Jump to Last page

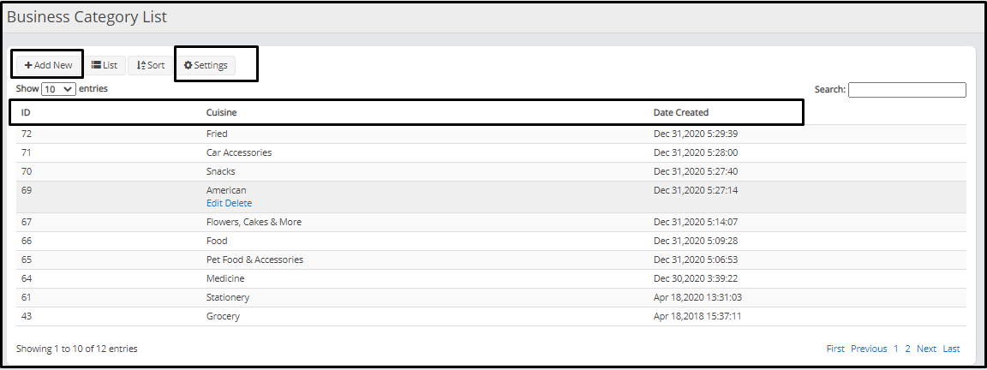click(951, 349)
